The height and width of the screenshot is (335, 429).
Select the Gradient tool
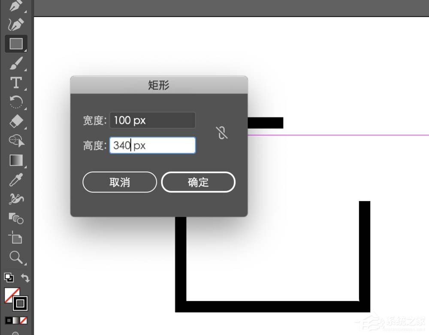[16, 160]
